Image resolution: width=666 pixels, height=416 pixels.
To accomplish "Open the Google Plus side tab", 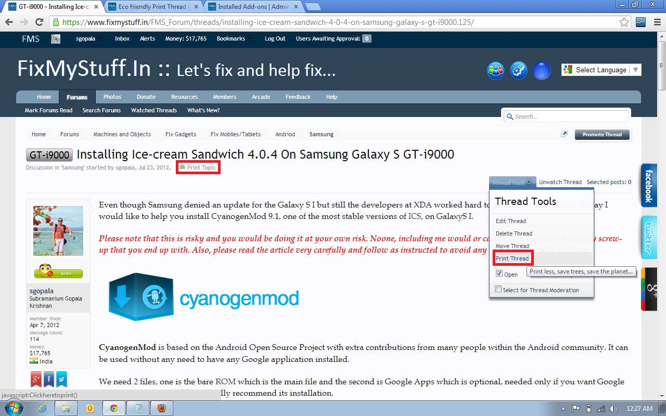I will tap(649, 289).
